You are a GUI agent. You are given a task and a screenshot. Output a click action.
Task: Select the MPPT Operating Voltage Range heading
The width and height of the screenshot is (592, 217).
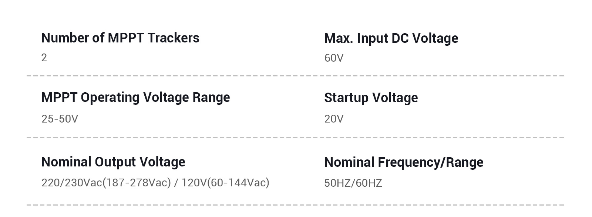coord(135,97)
